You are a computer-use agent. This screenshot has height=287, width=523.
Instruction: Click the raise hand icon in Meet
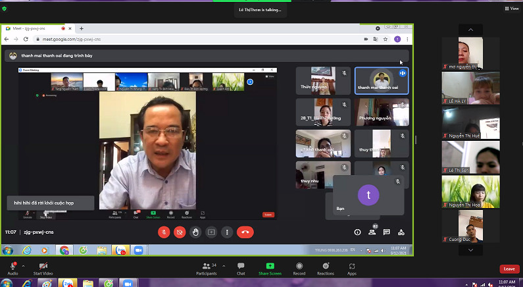point(195,232)
